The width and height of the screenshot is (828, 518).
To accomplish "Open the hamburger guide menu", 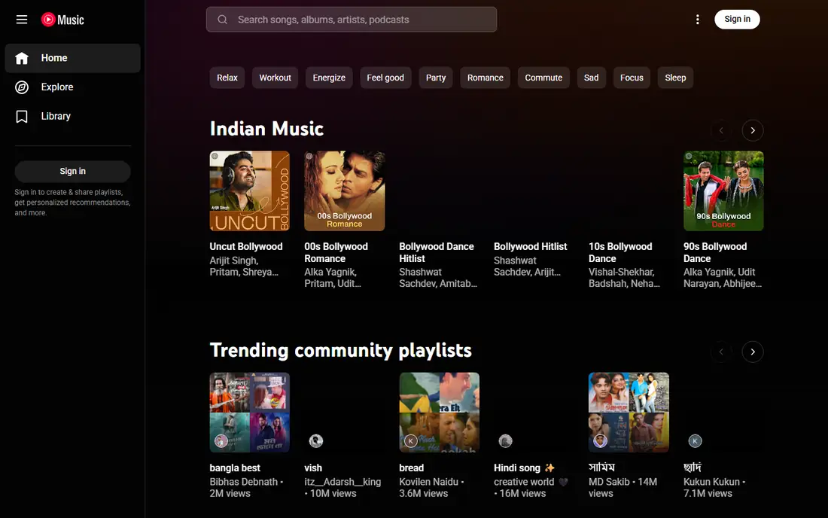I will pos(22,20).
